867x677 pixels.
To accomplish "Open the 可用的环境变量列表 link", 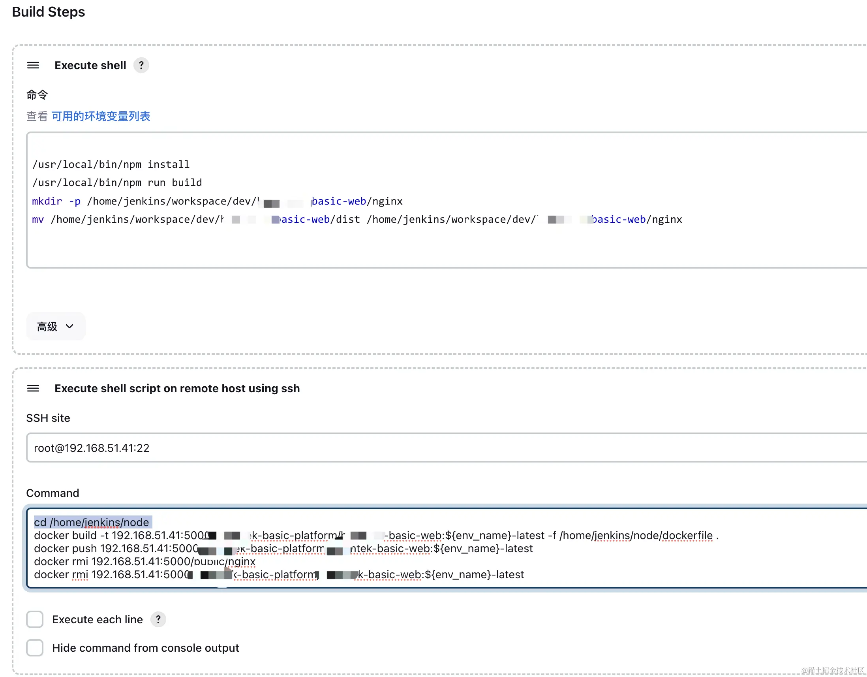I will pos(101,117).
